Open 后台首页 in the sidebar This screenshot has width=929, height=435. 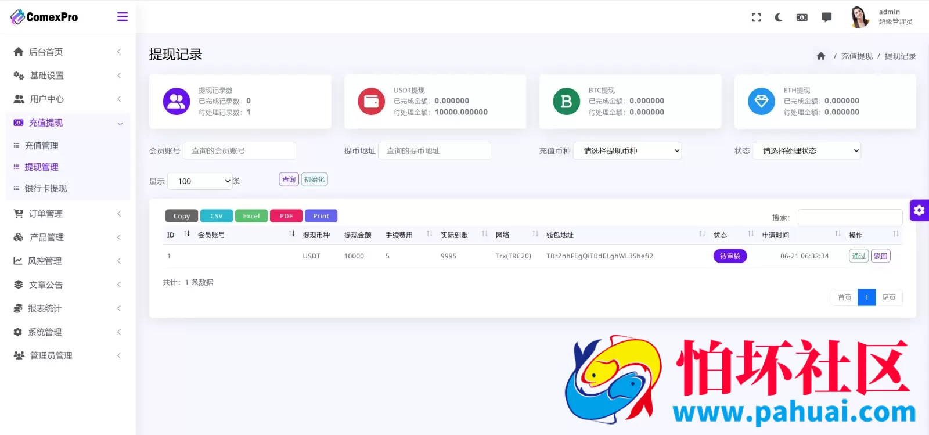[67, 52]
